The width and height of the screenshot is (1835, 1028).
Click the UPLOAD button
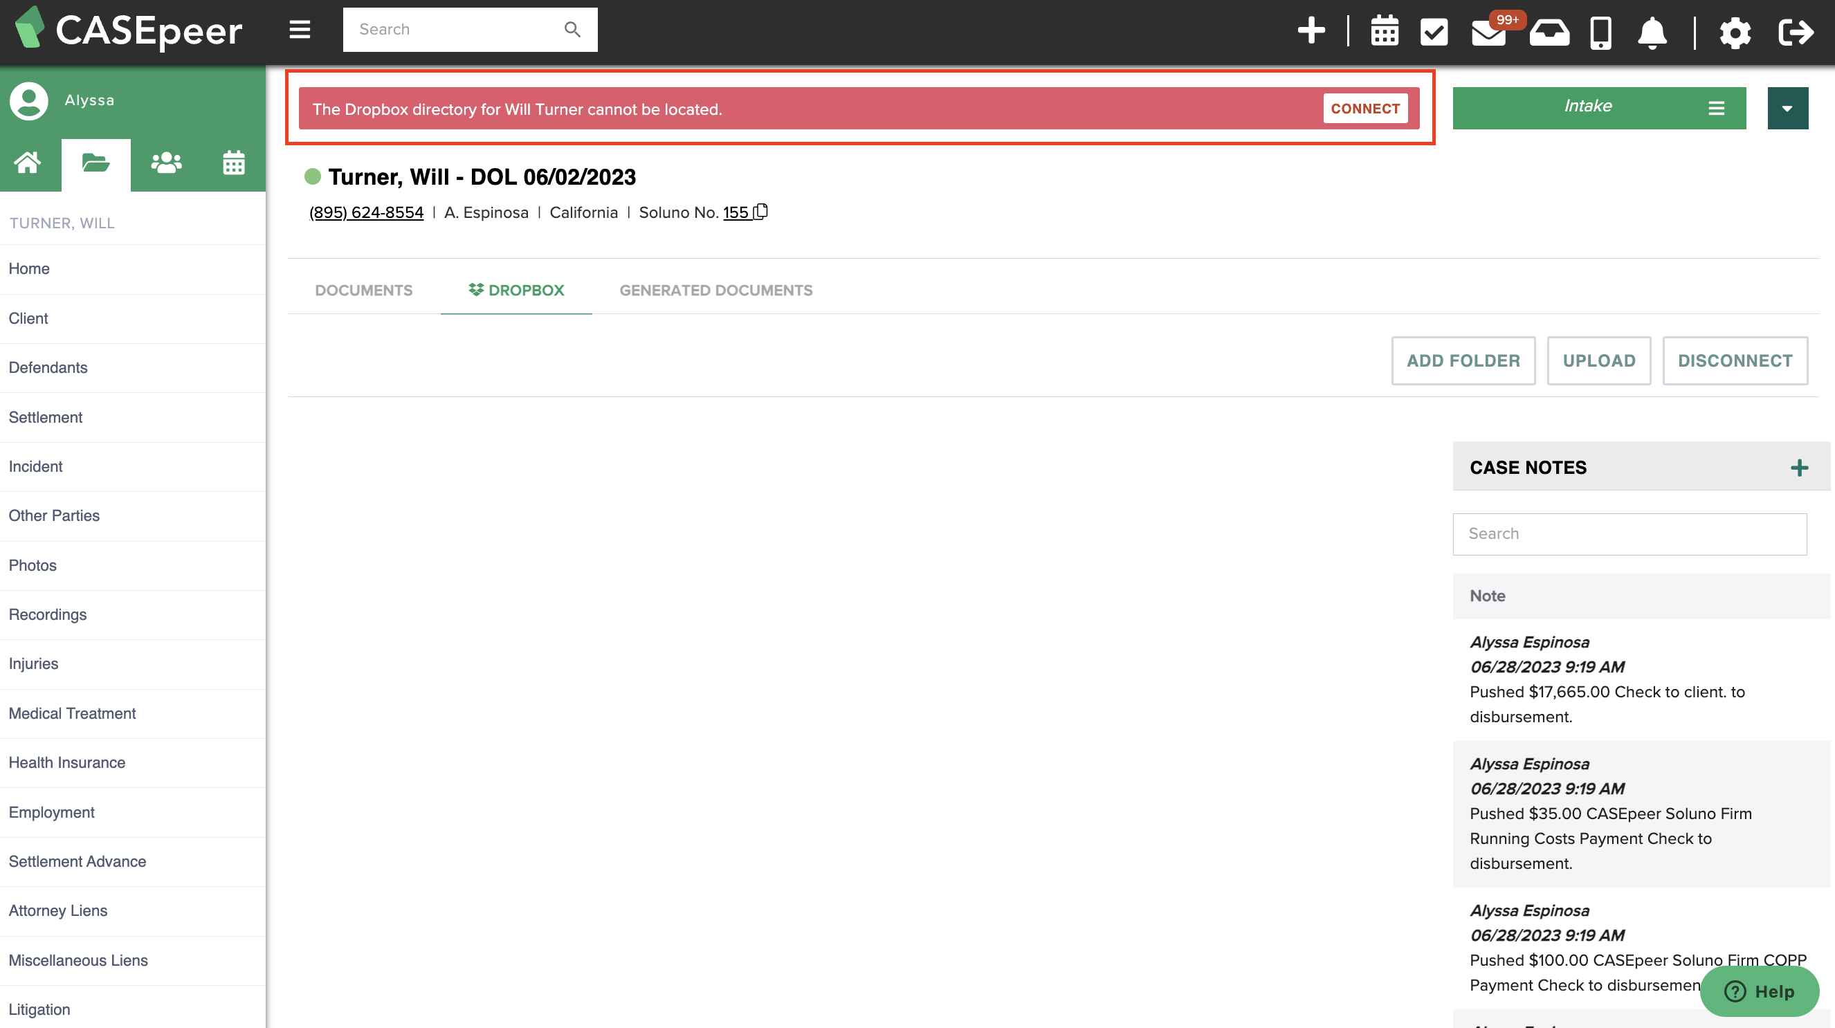1598,360
